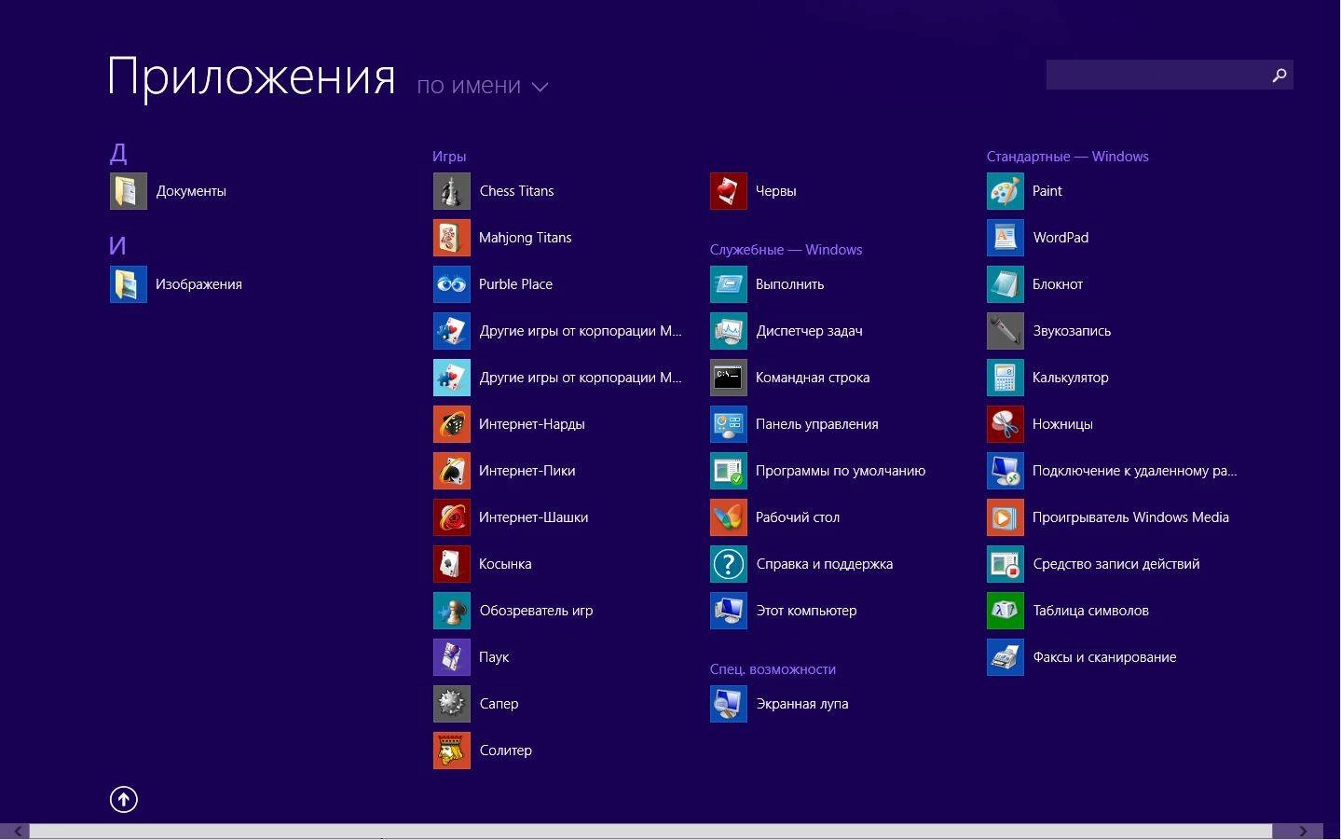The image size is (1341, 840).
Task: Open Калькулятор calculator
Action: [1047, 378]
